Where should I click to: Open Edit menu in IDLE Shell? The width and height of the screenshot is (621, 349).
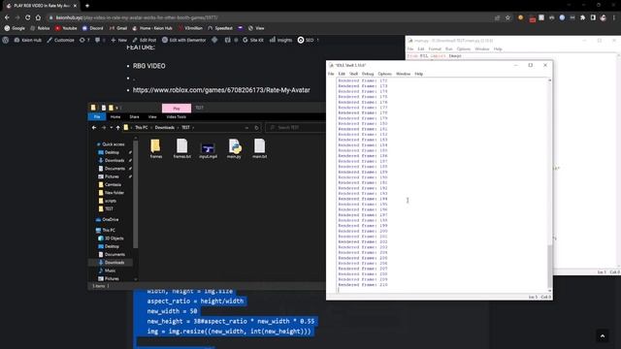coord(342,74)
